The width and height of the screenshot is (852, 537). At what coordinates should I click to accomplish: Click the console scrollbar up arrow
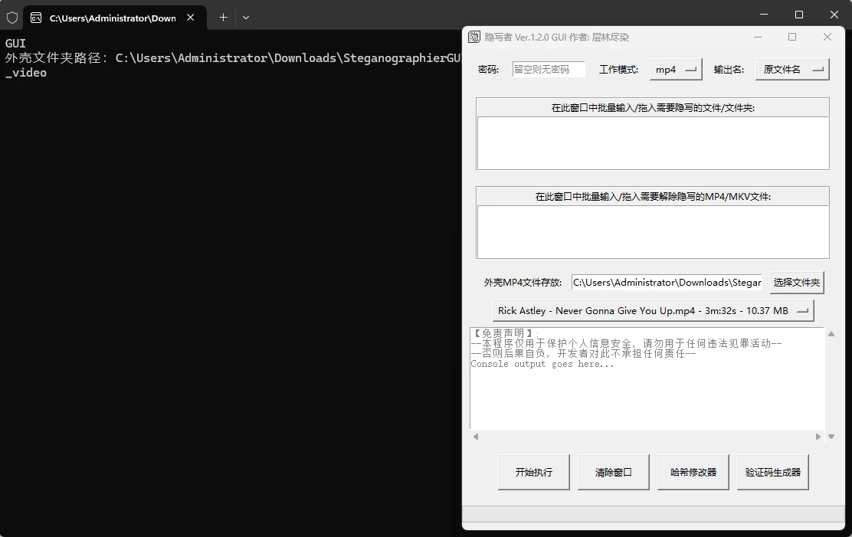(x=831, y=332)
